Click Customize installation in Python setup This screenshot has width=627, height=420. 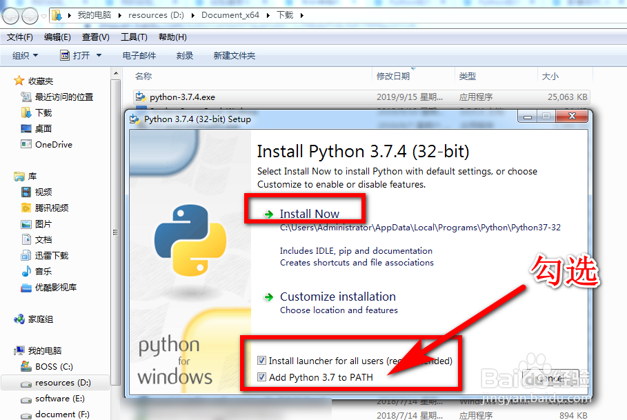tap(338, 297)
